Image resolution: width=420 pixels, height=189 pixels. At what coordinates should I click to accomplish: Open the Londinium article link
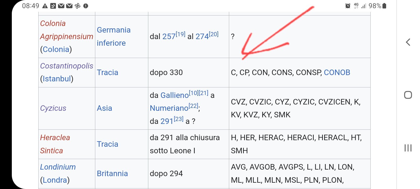58,167
